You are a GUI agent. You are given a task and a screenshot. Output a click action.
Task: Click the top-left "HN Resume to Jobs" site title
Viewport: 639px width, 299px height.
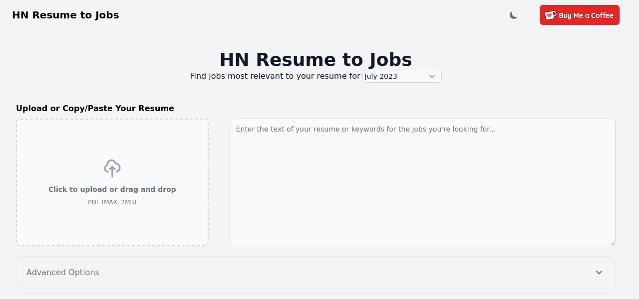[65, 15]
